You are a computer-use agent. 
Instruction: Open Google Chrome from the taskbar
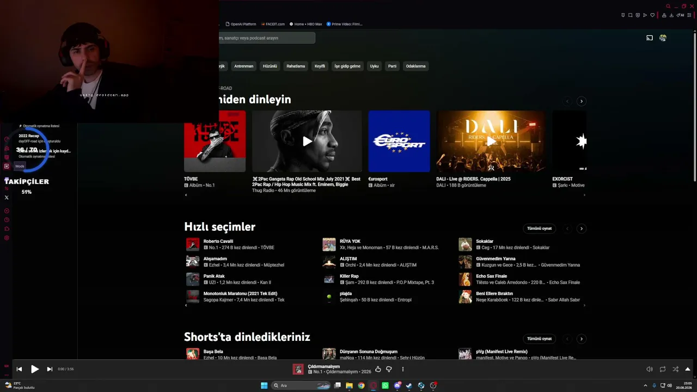[361, 385]
